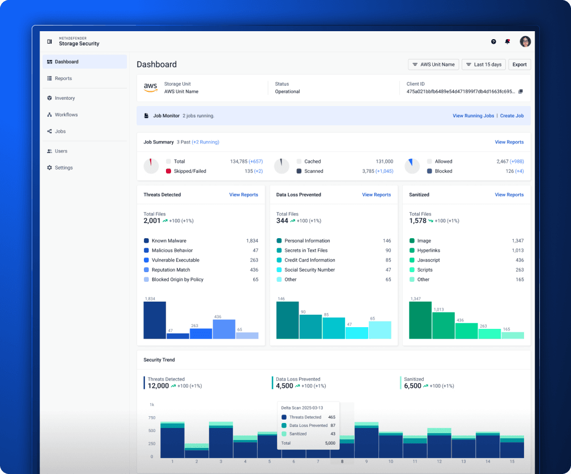
Task: Click the Known Malware legend swatch
Action: click(x=146, y=240)
